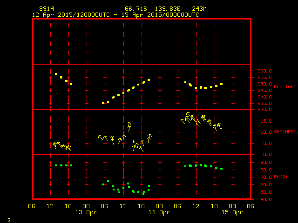
Task: Click the "950.0" pressure axis label
Action: (x=265, y=84)
